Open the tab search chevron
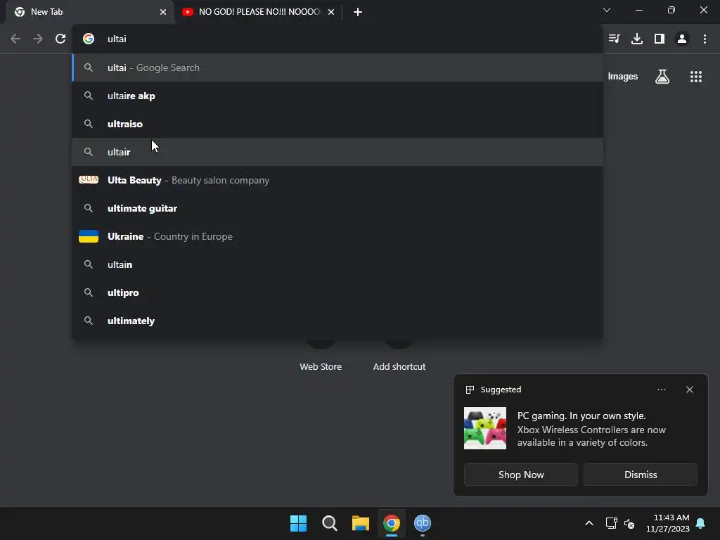Screen dimensions: 720x540 [x=607, y=10]
